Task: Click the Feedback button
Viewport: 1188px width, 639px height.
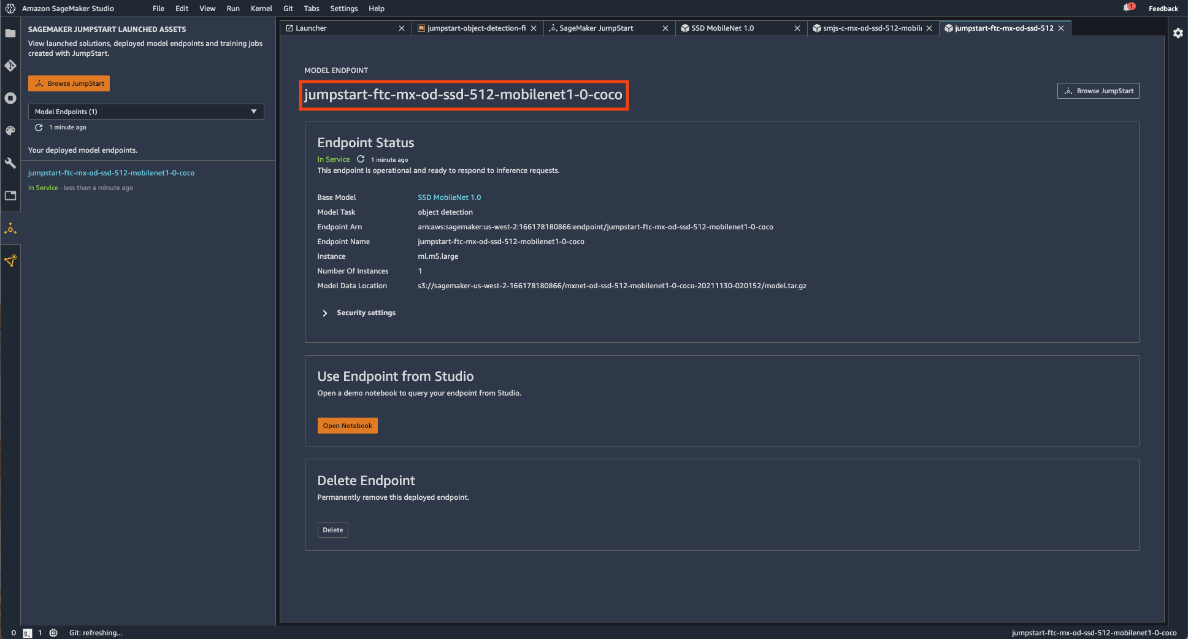Action: click(x=1163, y=9)
